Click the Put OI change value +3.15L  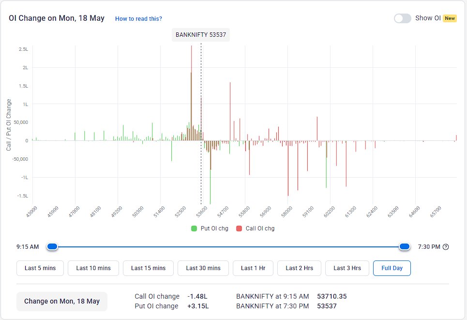(198, 306)
